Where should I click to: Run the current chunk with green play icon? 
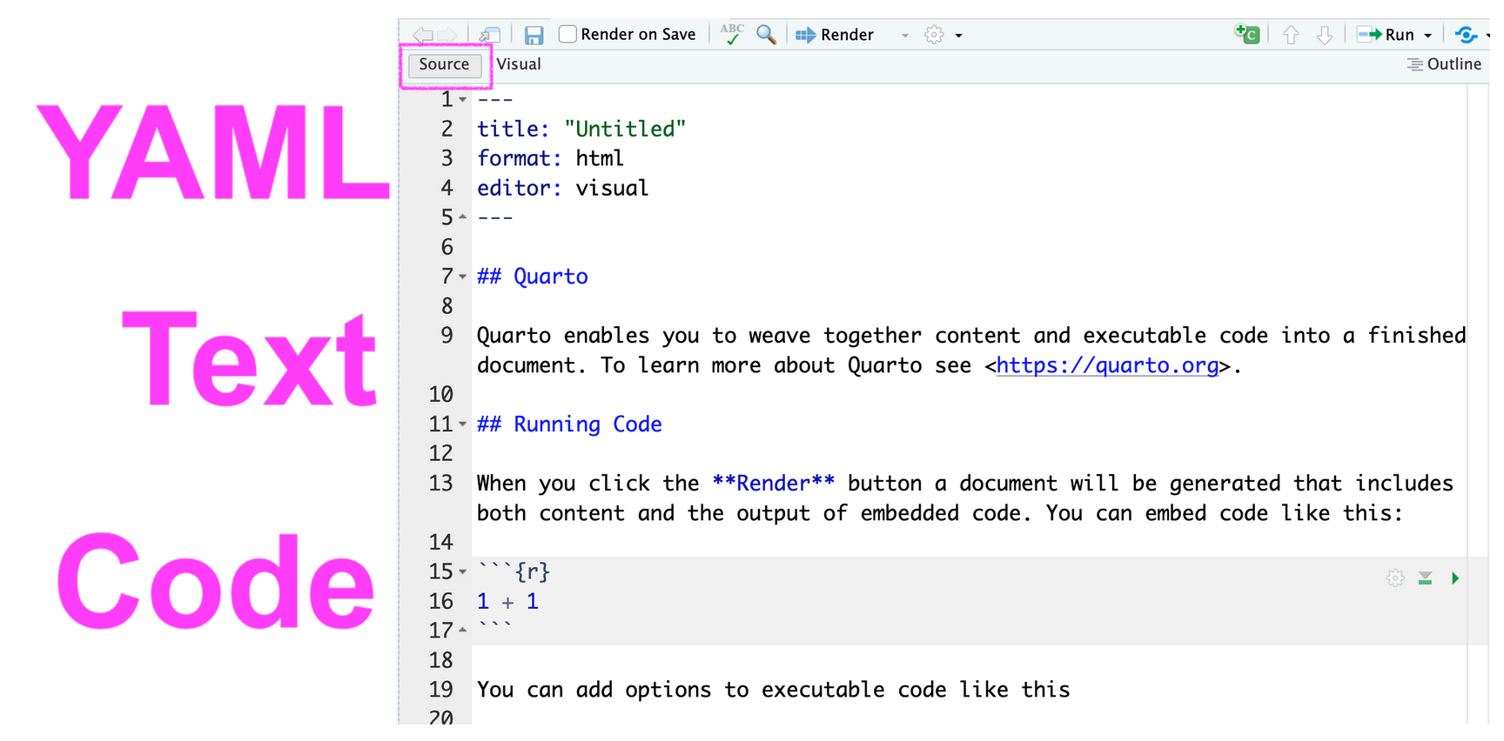[1454, 578]
